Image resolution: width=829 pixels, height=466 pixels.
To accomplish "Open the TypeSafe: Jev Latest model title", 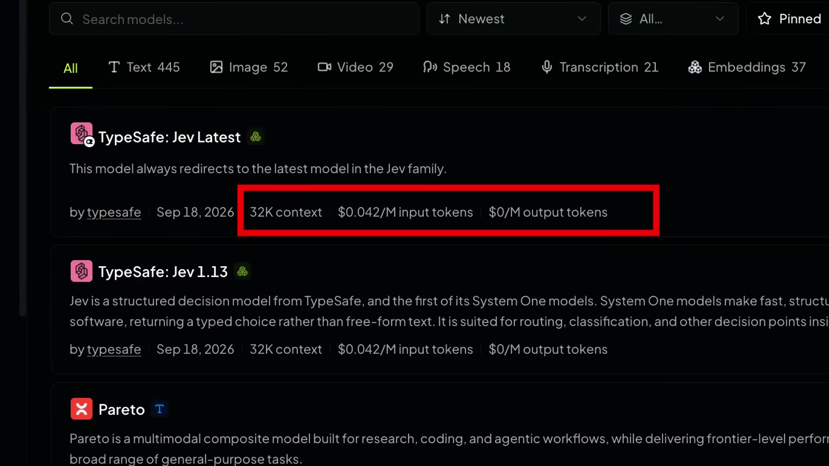I will (x=169, y=137).
